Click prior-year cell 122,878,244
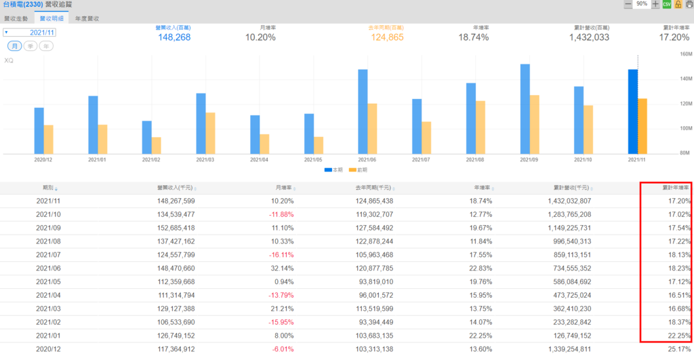The image size is (694, 354). [374, 241]
